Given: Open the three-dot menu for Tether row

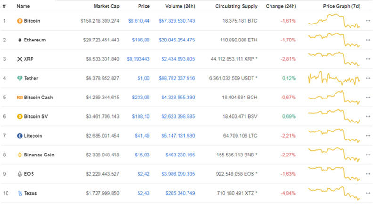Looking at the screenshot, I should 368,78.
